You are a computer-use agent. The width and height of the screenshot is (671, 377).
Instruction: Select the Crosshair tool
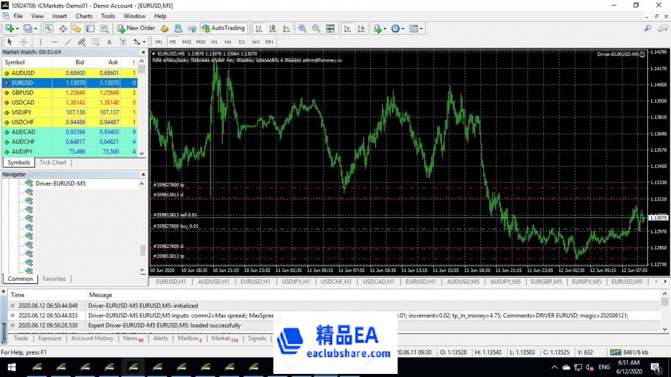(24, 42)
